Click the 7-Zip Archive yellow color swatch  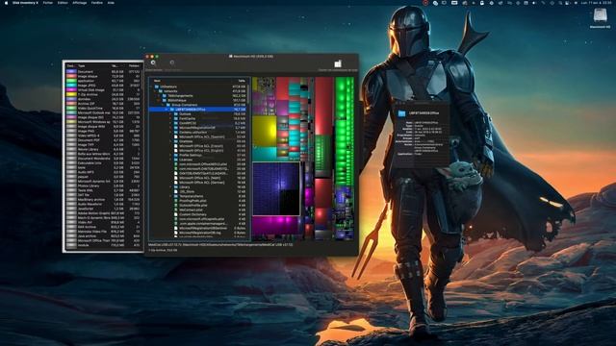[x=71, y=94]
